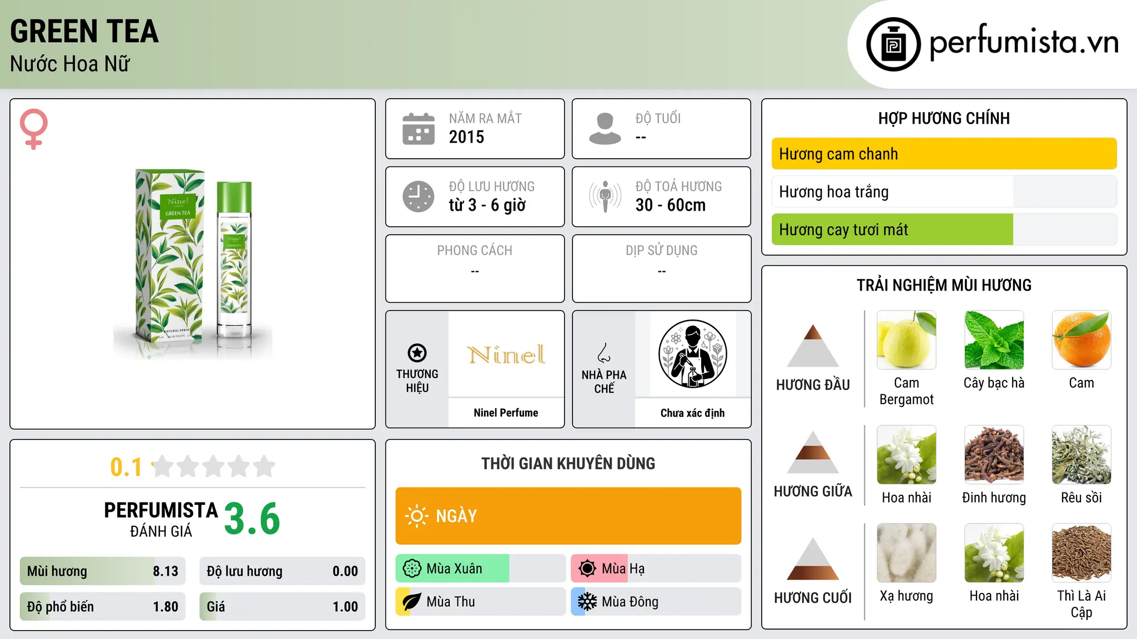Select the Mùa Xuân season bar
This screenshot has width=1137, height=639.
481,569
